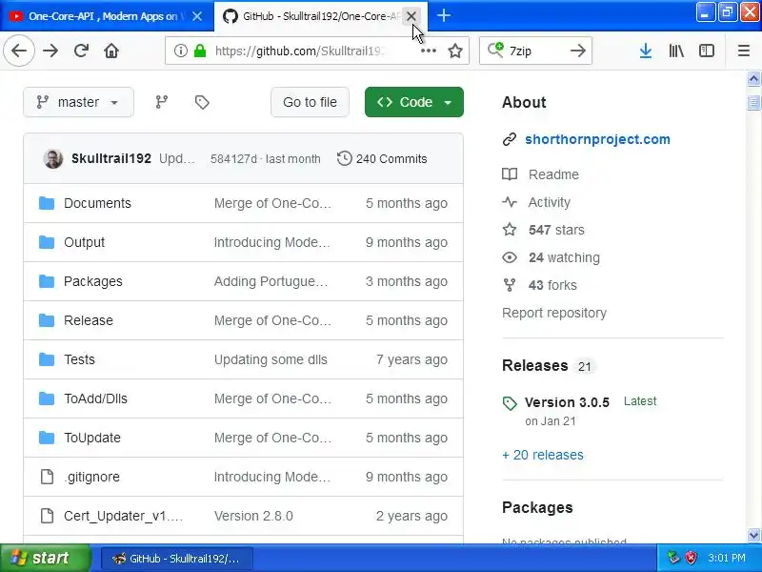This screenshot has height=572, width=762.
Task: Open the Library bookshelf icon
Action: coord(676,51)
